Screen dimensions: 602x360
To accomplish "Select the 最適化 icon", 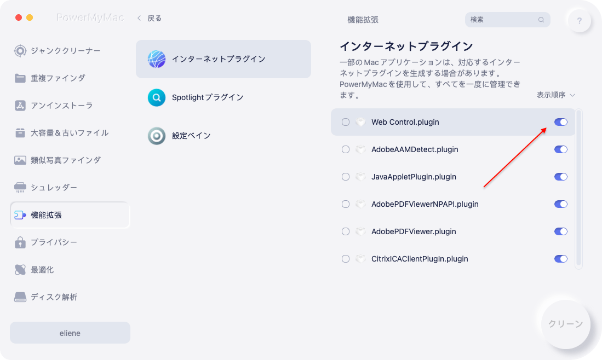I will click(20, 270).
